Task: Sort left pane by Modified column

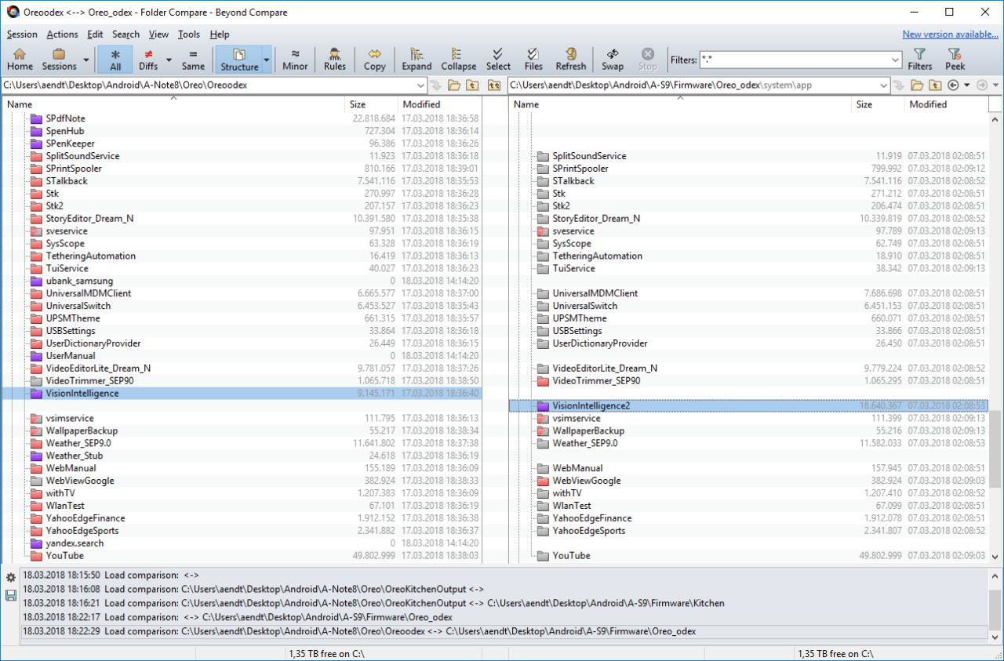Action: click(439, 104)
